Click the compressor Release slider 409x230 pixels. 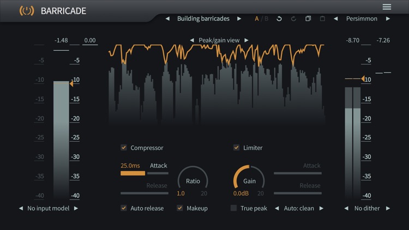click(145, 193)
